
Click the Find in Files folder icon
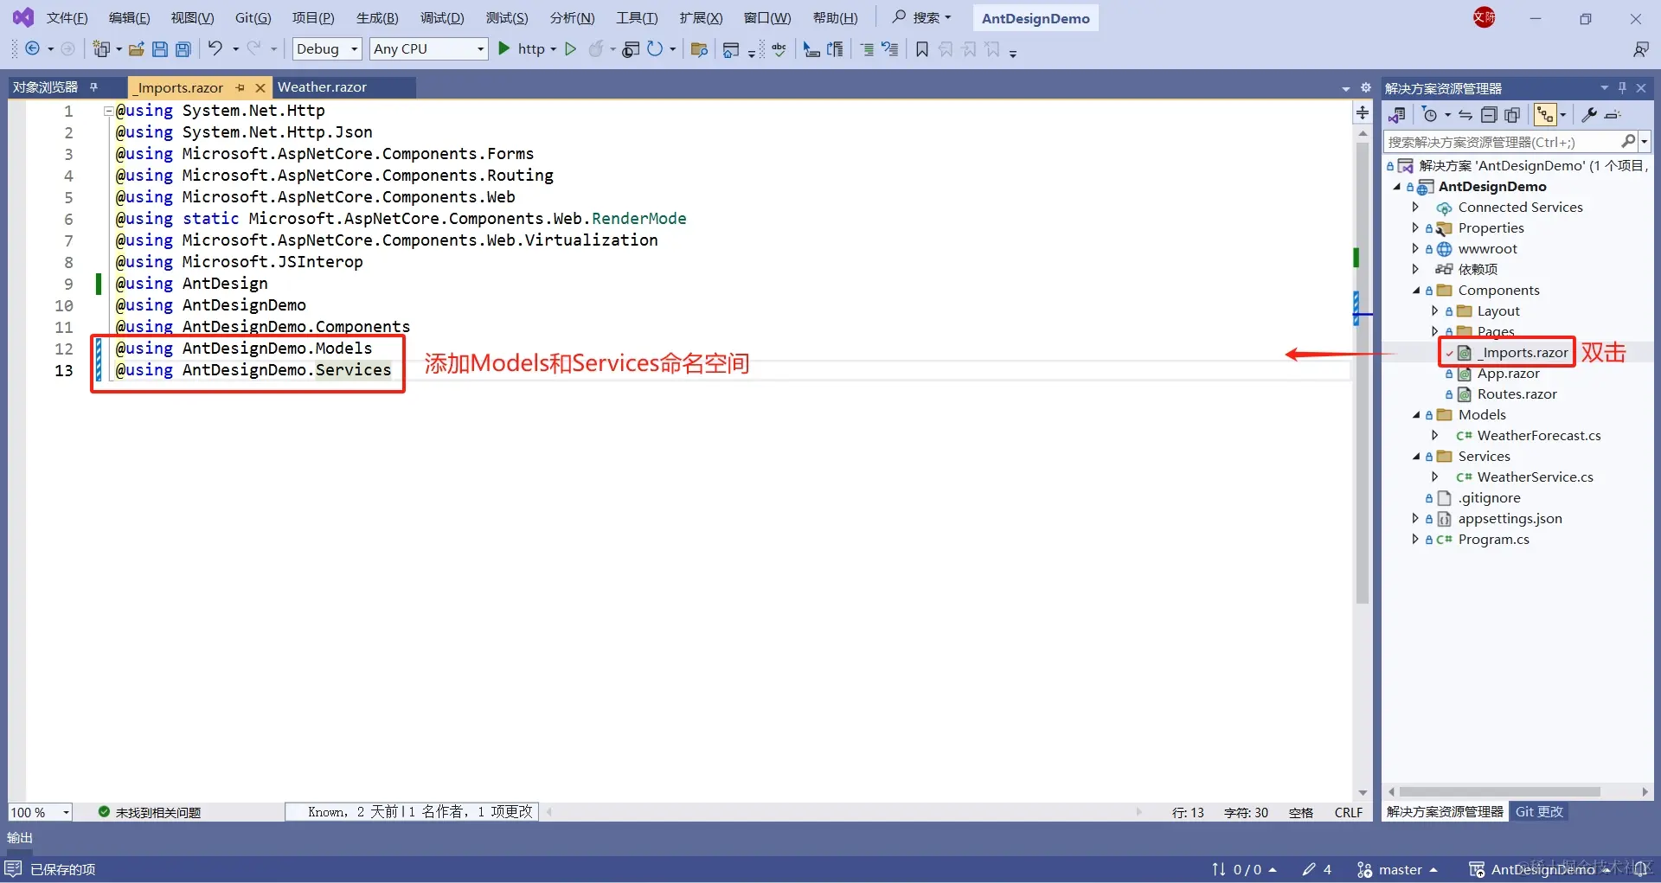click(699, 49)
